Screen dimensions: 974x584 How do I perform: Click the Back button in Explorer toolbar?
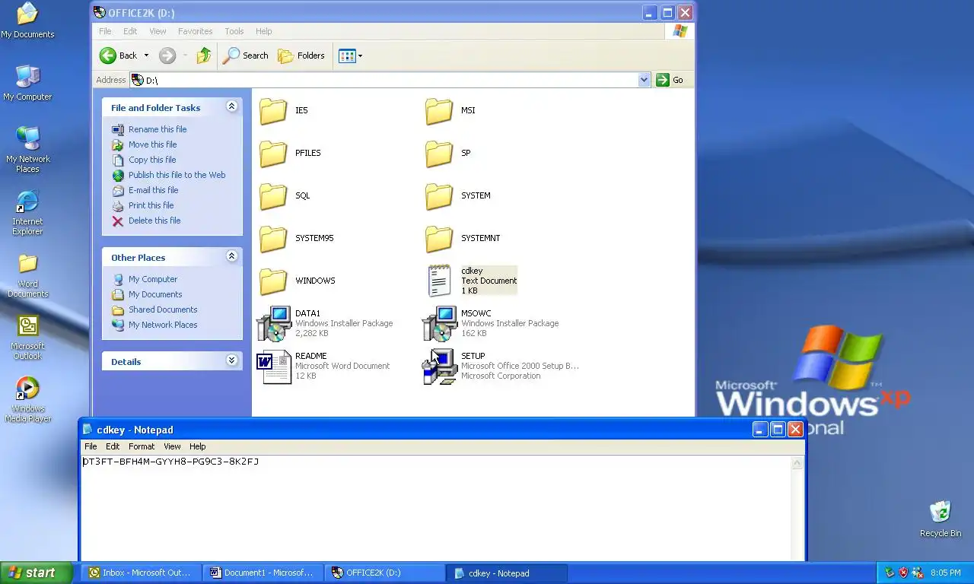[119, 56]
